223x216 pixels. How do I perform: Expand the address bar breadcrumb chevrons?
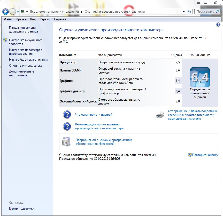pyautogui.click(x=27, y=12)
